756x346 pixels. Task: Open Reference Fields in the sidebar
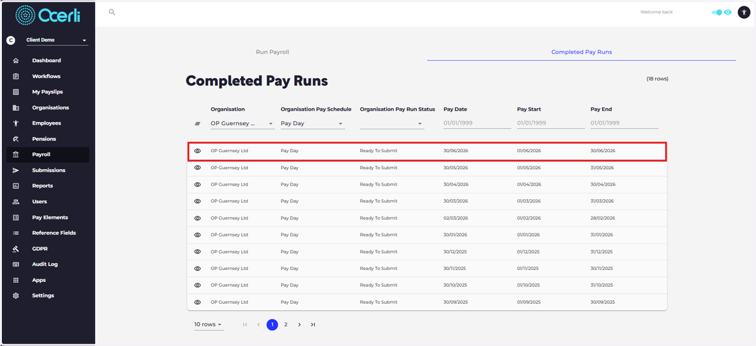54,233
